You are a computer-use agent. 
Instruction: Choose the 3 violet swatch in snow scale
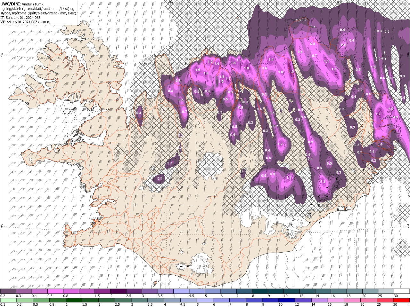tap(150, 291)
